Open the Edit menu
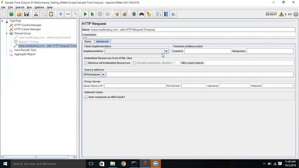This screenshot has height=168, width=299. coord(10,7)
